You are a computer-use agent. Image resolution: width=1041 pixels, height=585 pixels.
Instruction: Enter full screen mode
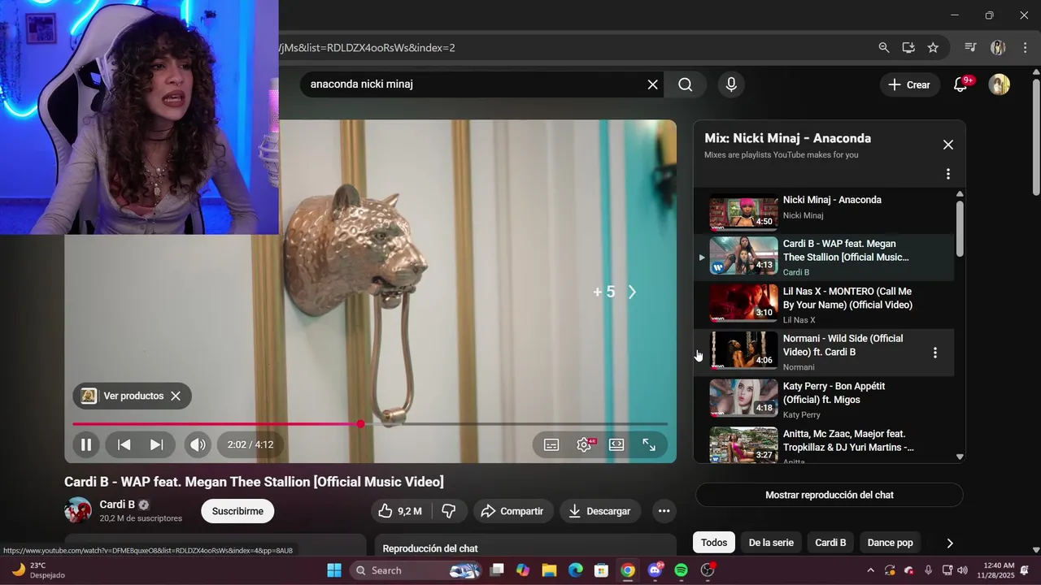(x=649, y=444)
